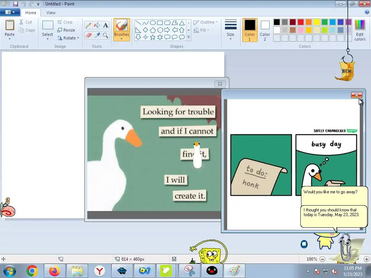Choose the Triangle shape
371x278 pixels.
click(x=182, y=23)
